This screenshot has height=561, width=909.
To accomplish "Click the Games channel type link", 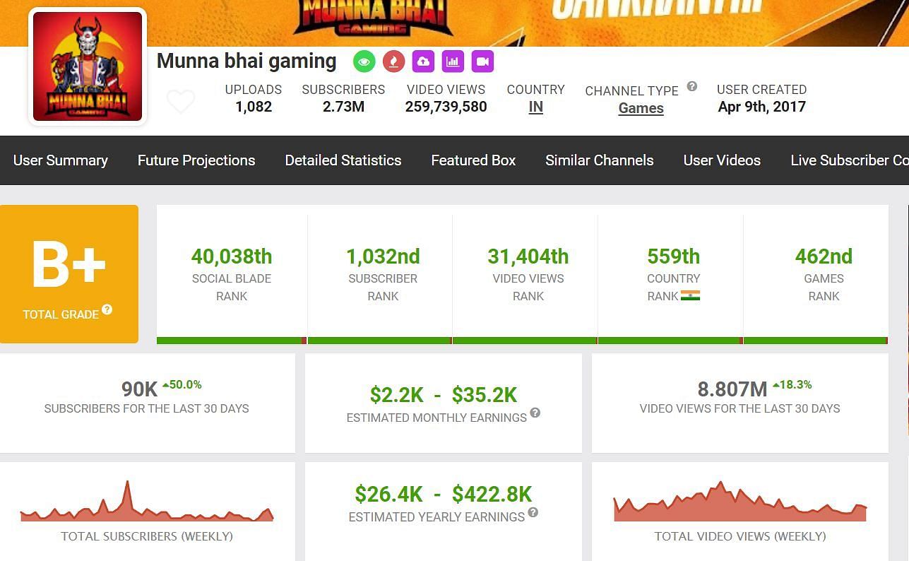I will (641, 108).
